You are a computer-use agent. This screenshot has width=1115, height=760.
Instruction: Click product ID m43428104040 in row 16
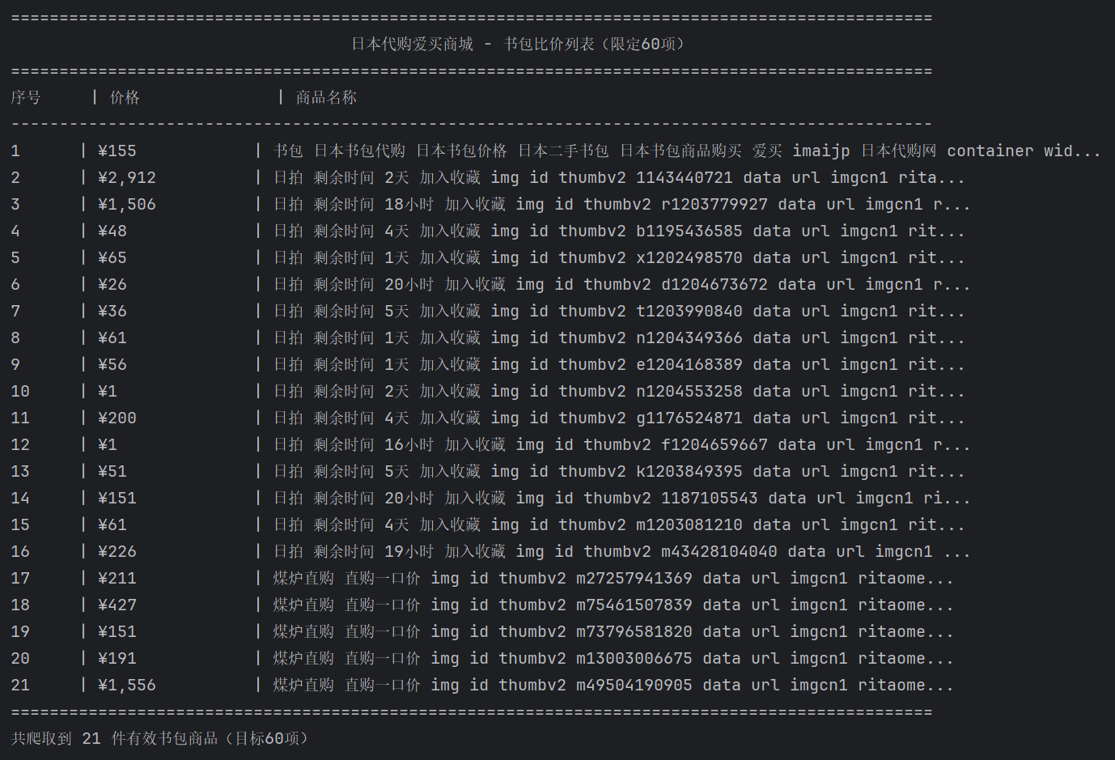click(719, 551)
